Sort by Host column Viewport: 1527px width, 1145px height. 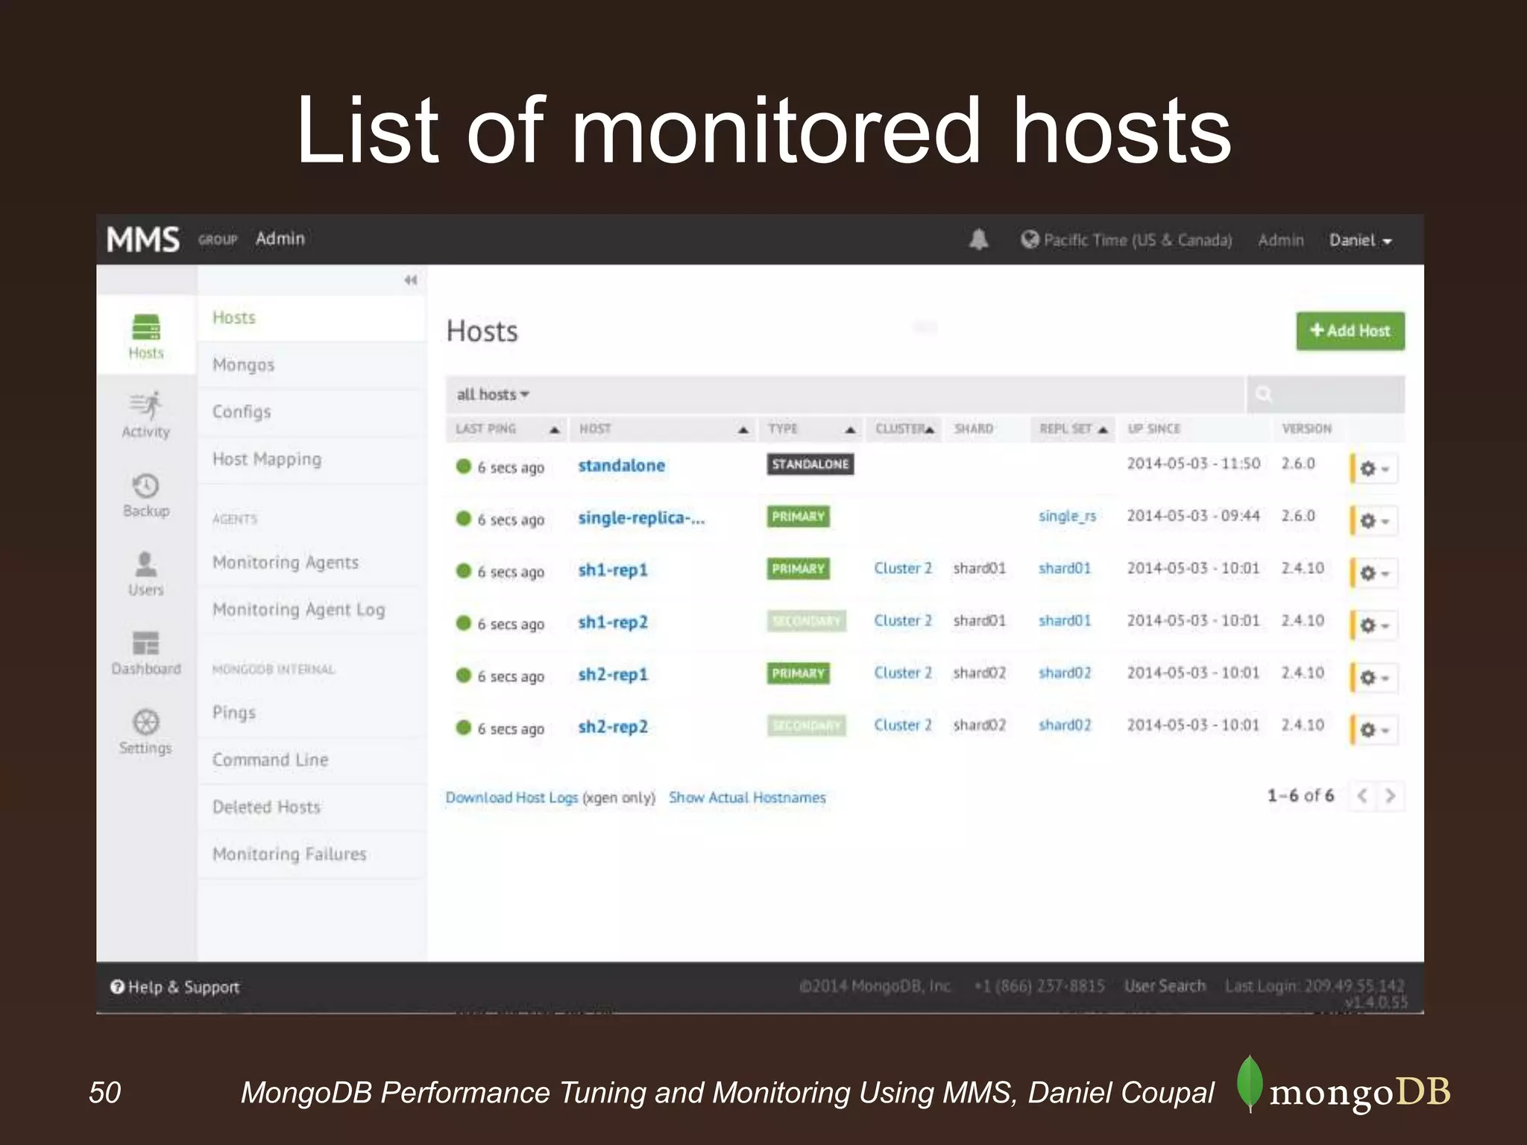click(664, 429)
